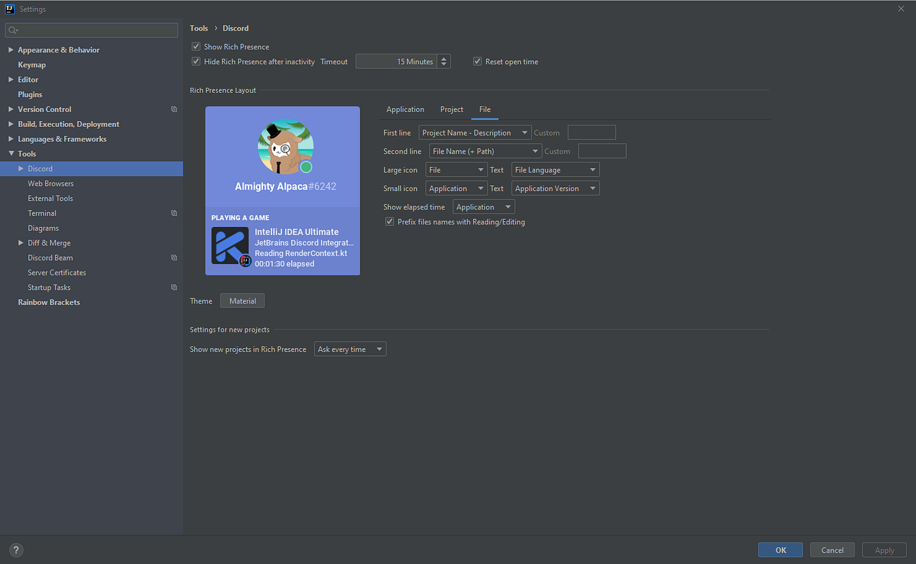
Task: Open Diagrams settings
Action: point(43,228)
